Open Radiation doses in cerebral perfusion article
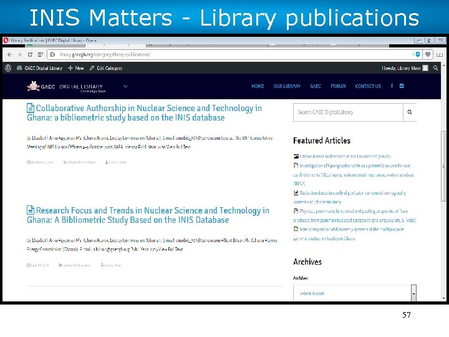Screen dimensions: 449x337 [350, 197]
